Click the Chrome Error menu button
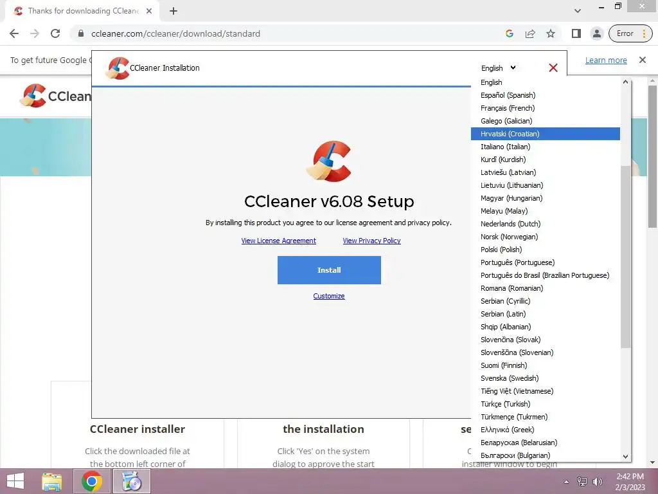Image resolution: width=658 pixels, height=494 pixels. pos(630,33)
